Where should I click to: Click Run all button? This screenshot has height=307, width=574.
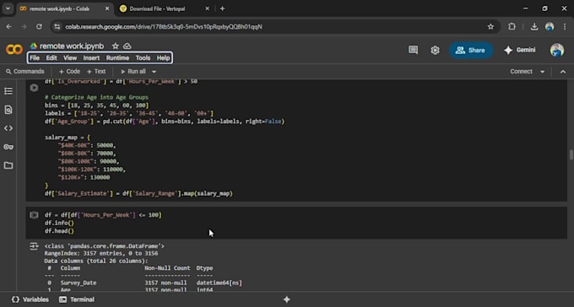tap(133, 72)
